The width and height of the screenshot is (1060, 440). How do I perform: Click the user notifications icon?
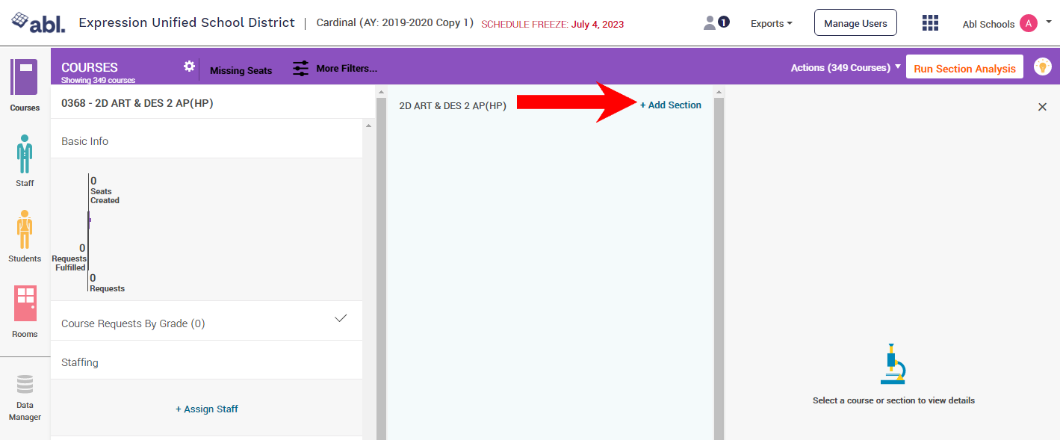coord(716,23)
